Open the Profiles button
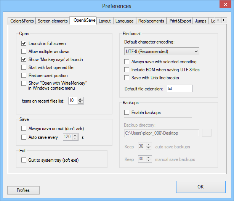234x201 pixels. [x=23, y=190]
